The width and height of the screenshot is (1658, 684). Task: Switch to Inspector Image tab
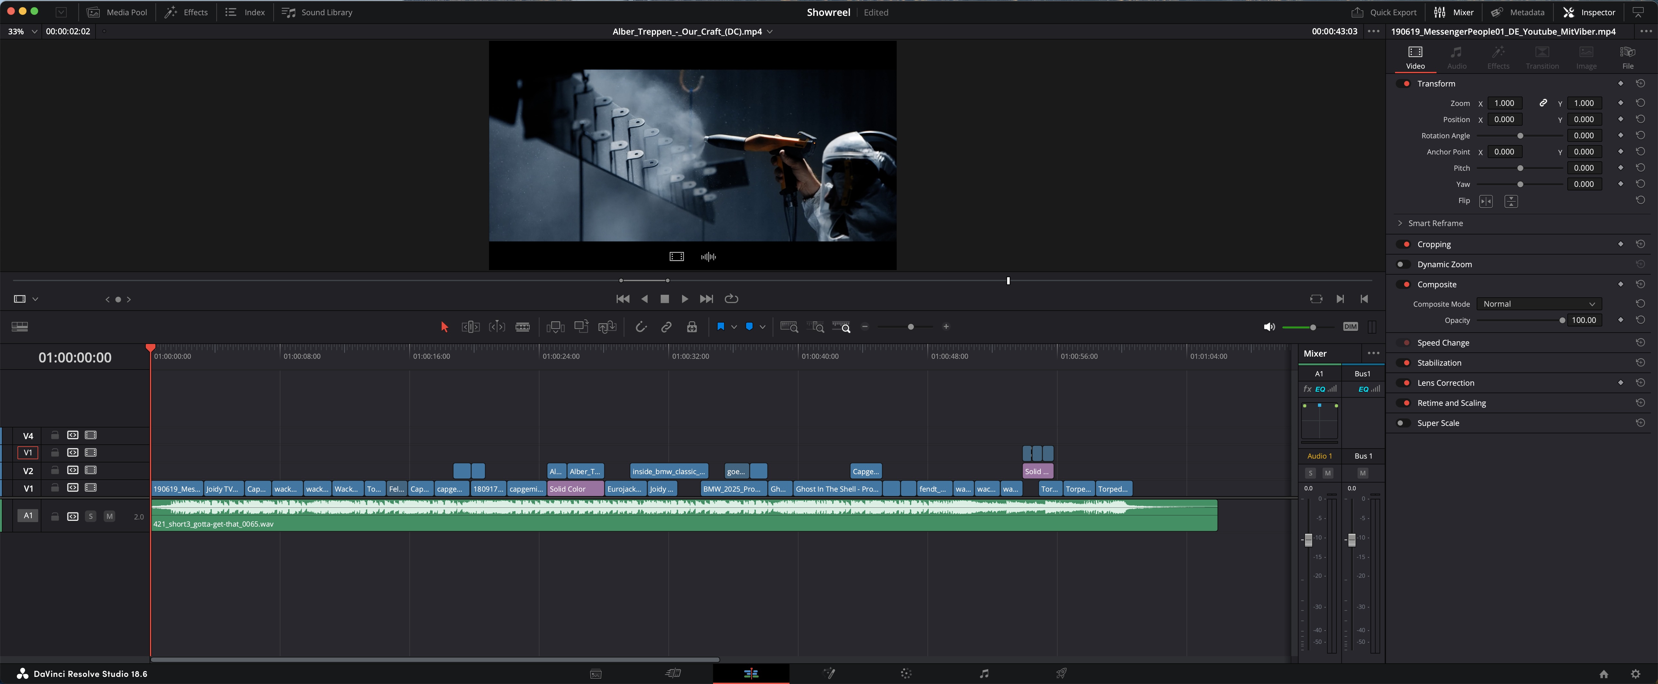point(1586,57)
